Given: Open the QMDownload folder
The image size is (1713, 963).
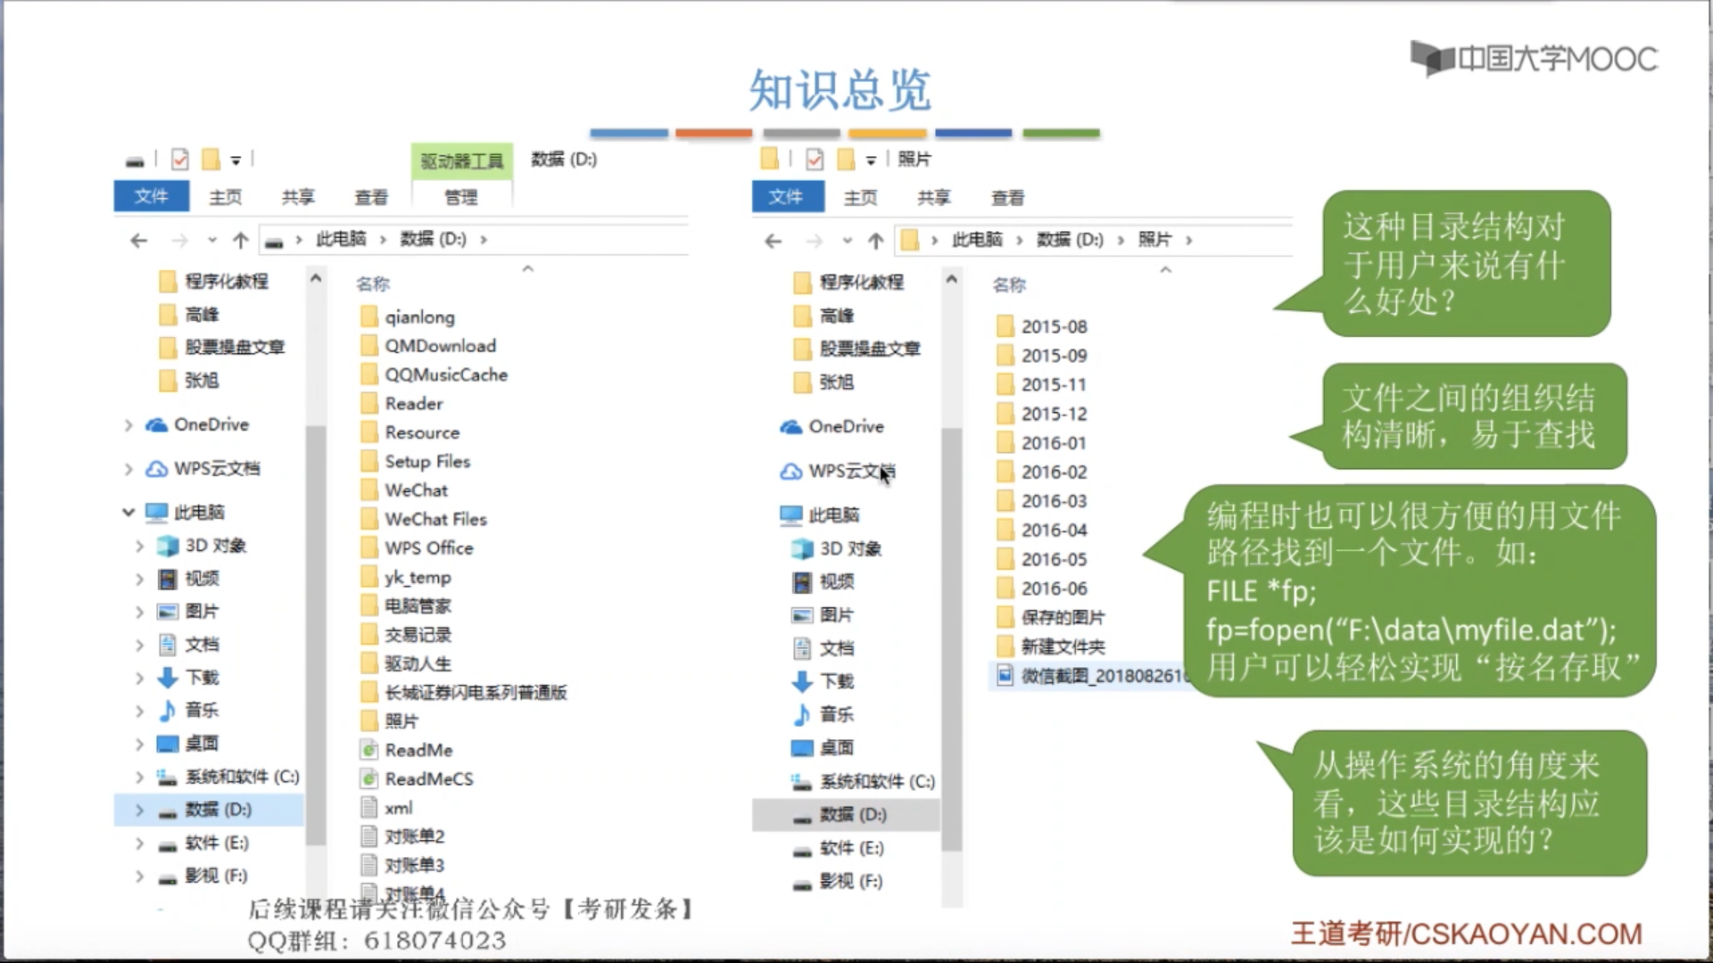Looking at the screenshot, I should coord(428,346).
